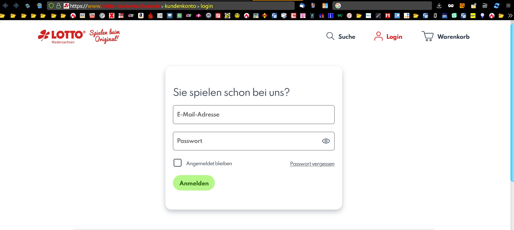
Task: Expand the bookmarks overflow chevron
Action: coord(510,16)
